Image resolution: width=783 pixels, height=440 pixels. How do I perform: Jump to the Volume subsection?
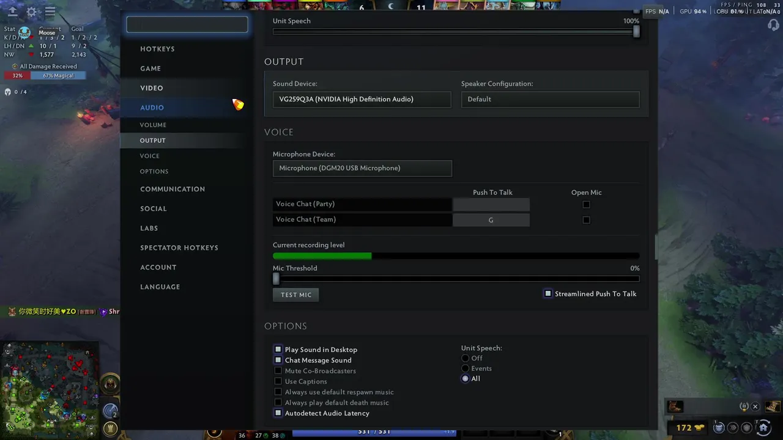point(153,125)
